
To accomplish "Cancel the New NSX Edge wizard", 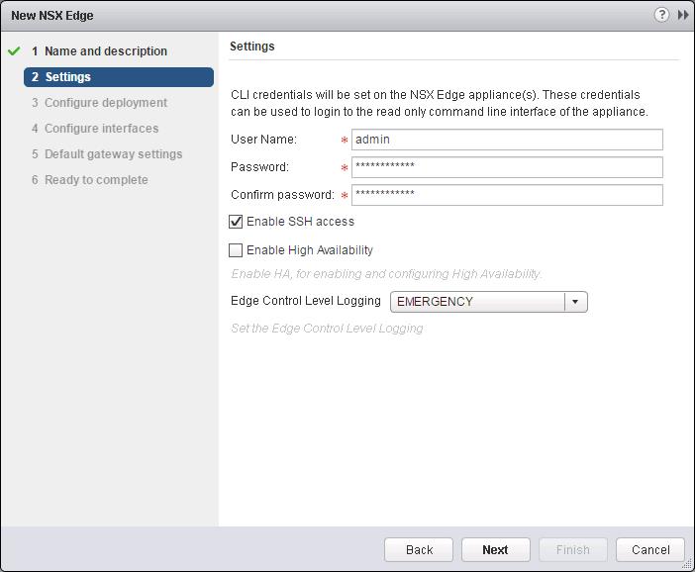I will coord(650,550).
